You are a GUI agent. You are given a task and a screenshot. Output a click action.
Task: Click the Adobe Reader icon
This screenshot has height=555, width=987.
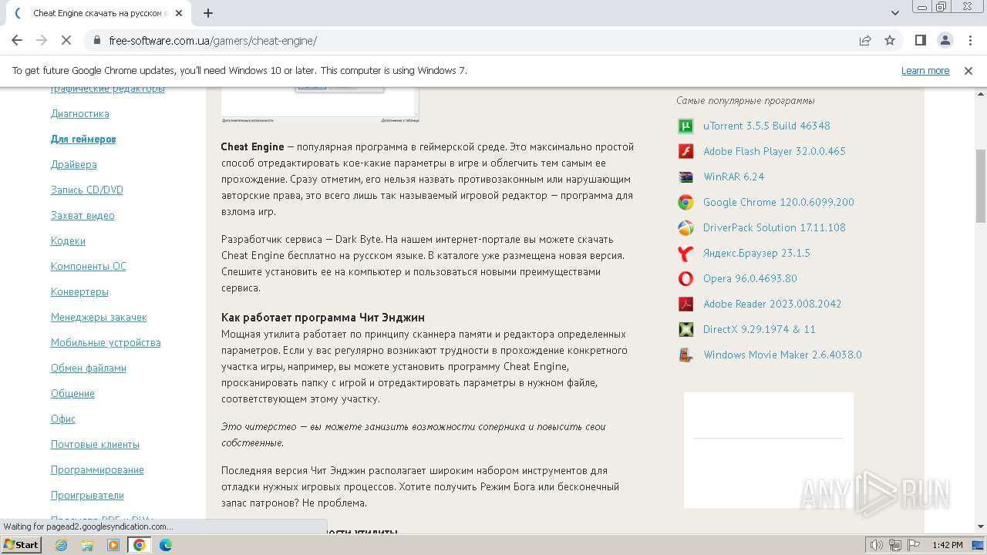click(686, 304)
